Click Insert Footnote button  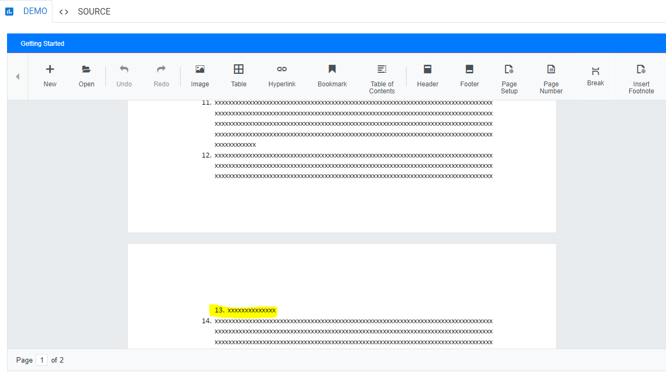coord(641,70)
